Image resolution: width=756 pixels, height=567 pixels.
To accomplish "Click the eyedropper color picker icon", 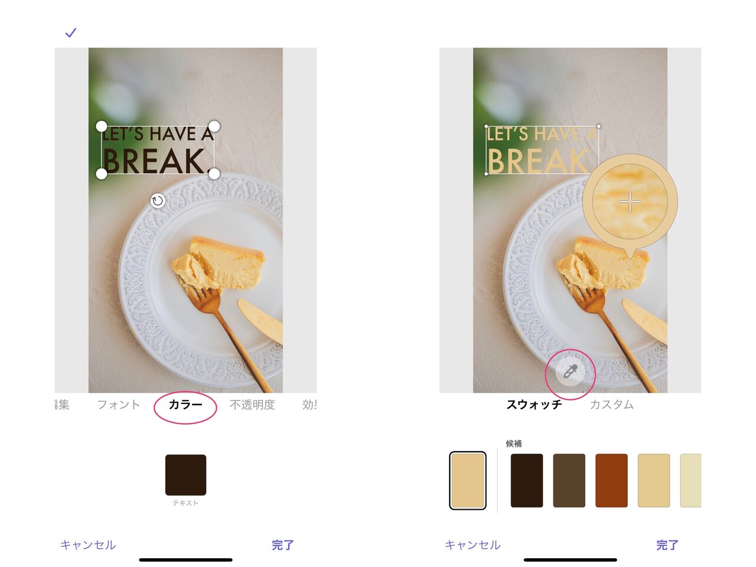I will [x=570, y=372].
